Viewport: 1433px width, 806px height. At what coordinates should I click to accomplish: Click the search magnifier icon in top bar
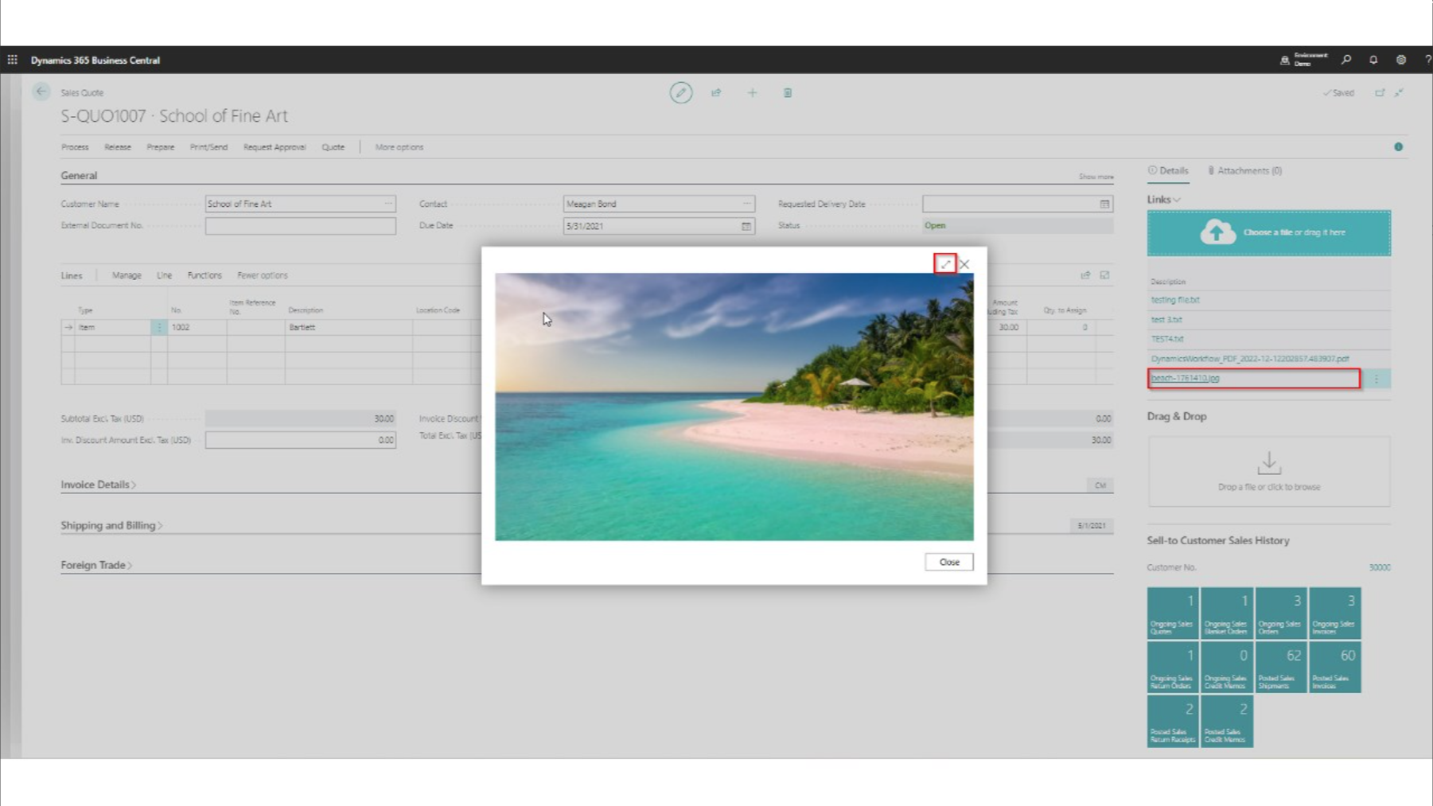(x=1346, y=60)
